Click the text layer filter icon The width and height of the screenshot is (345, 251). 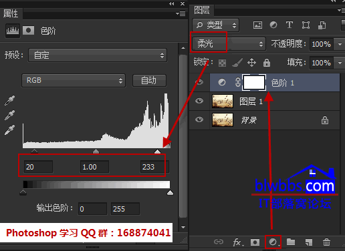coord(290,25)
